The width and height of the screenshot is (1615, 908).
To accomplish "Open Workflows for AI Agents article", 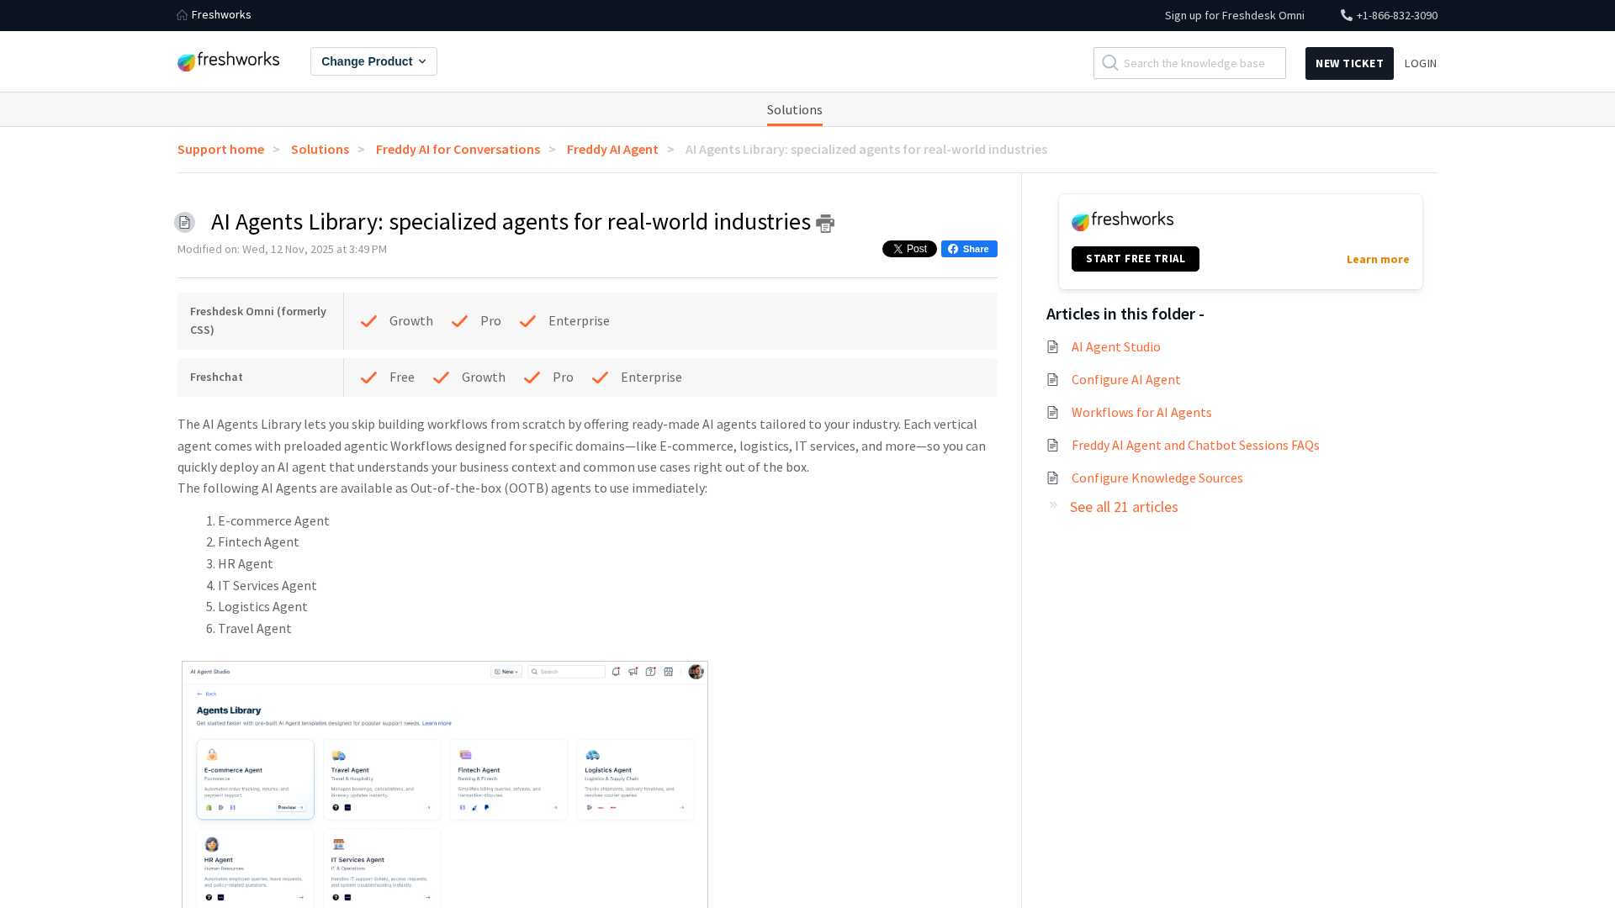I will (1141, 412).
